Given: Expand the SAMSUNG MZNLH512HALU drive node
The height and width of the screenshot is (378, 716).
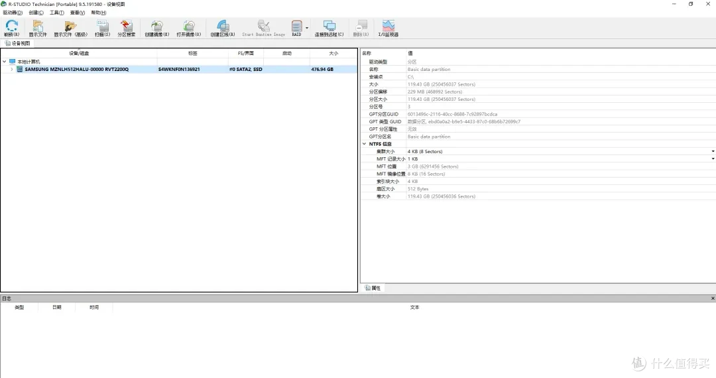Looking at the screenshot, I should point(12,70).
